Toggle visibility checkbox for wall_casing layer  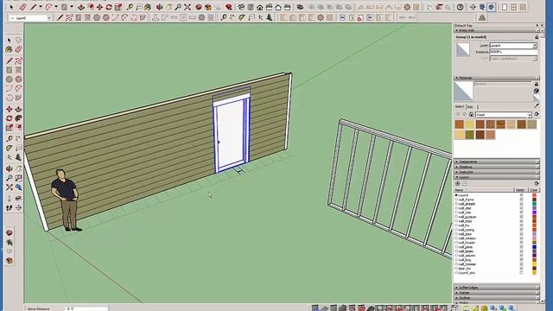(521, 230)
